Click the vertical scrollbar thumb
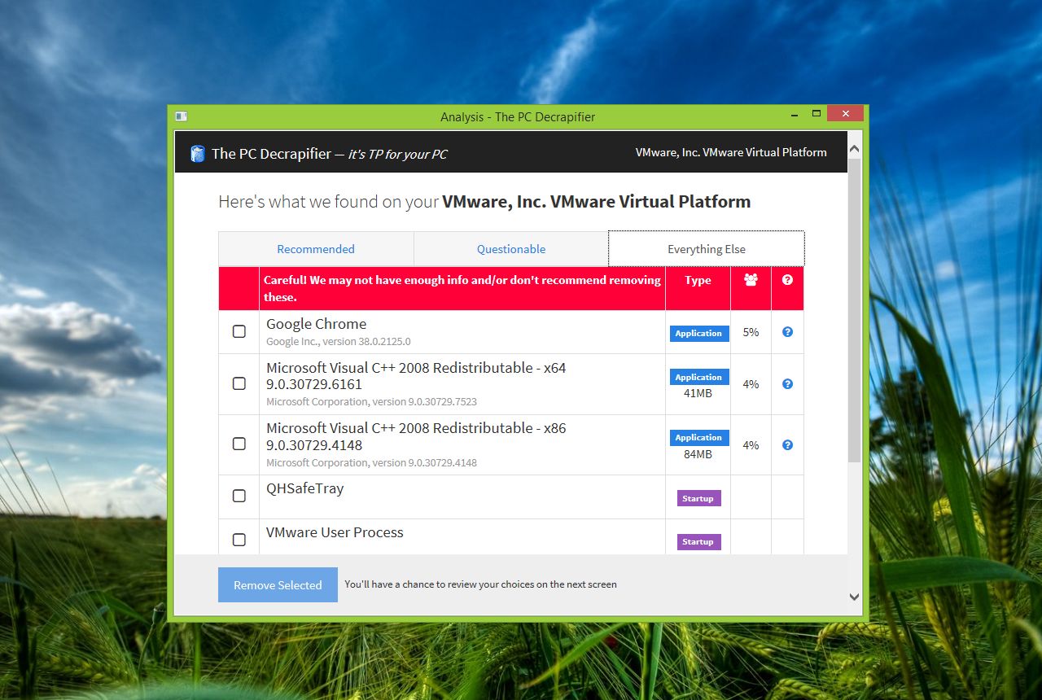The image size is (1042, 700). coord(854,310)
